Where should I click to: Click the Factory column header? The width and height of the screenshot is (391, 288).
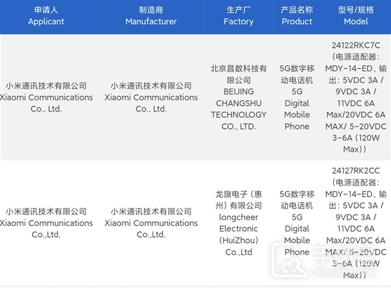239,16
